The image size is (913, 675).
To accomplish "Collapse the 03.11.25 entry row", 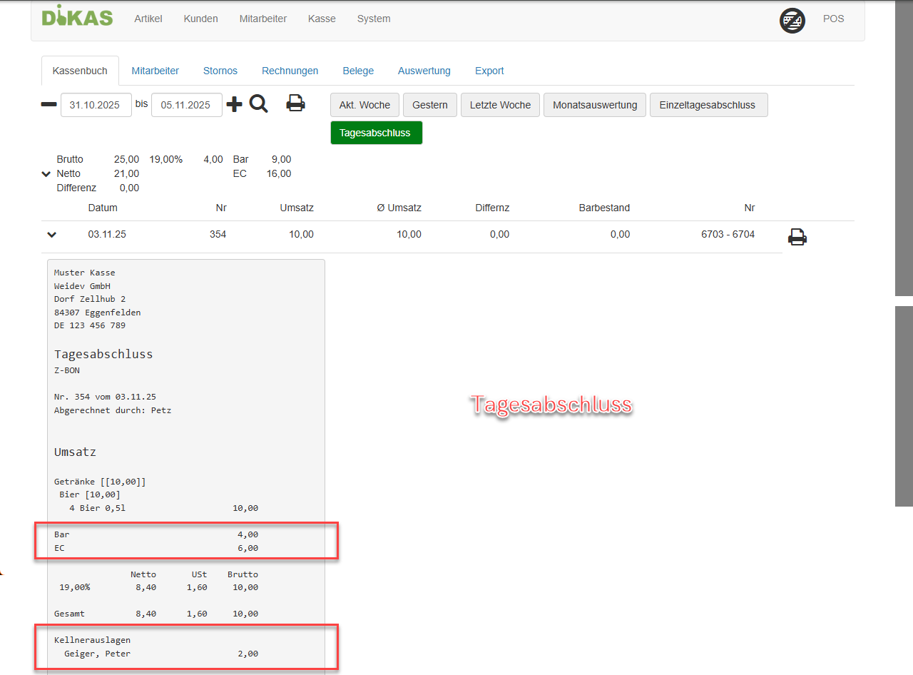I will [51, 235].
